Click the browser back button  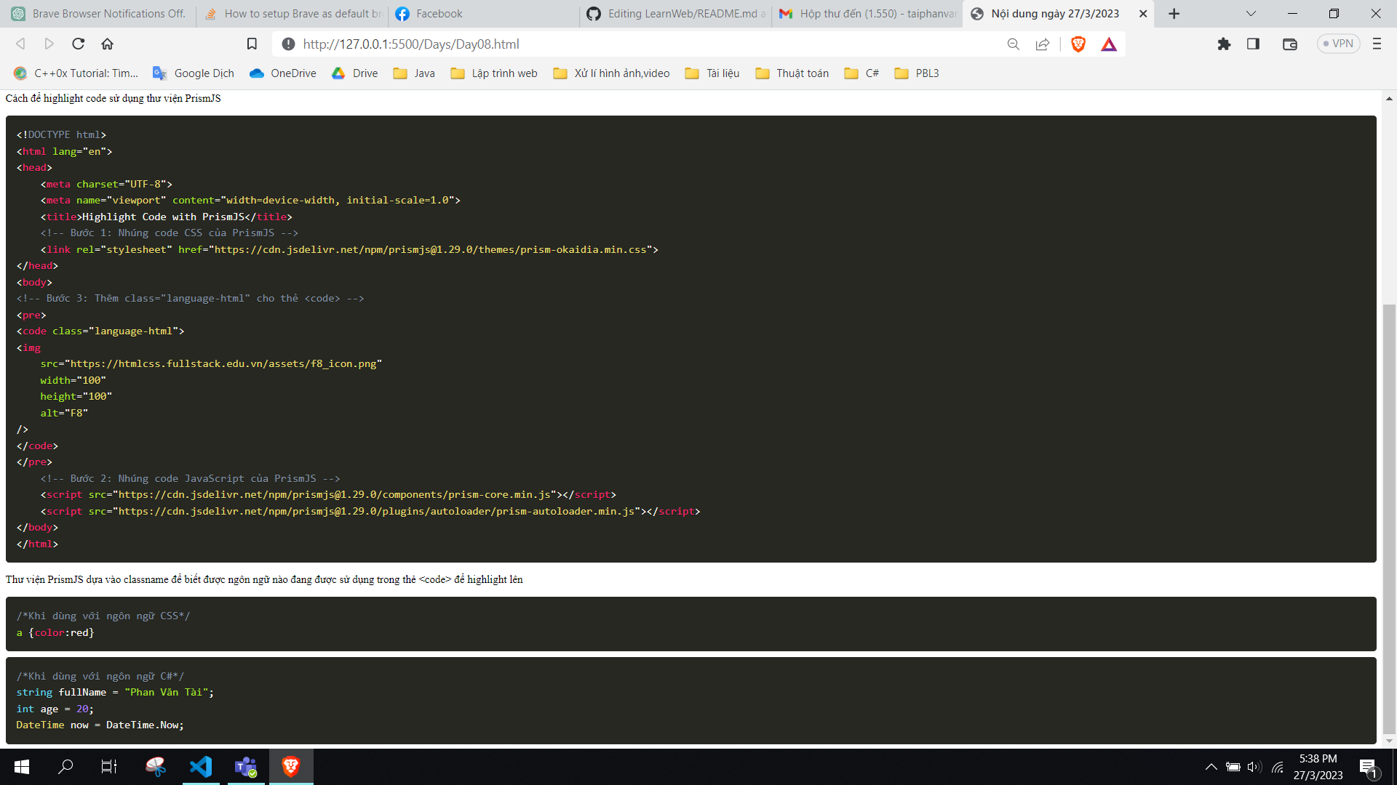pos(20,44)
